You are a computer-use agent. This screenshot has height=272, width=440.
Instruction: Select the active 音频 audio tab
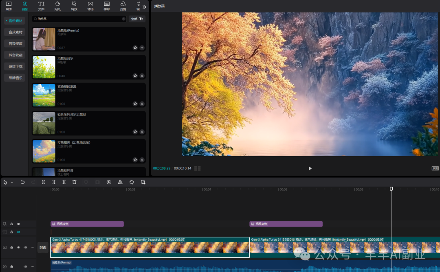click(x=25, y=6)
